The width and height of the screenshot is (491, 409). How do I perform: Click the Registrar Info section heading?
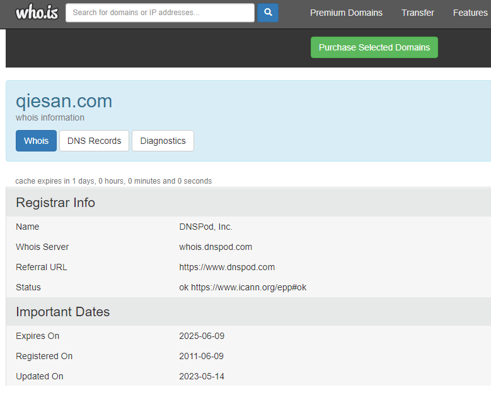coord(55,203)
